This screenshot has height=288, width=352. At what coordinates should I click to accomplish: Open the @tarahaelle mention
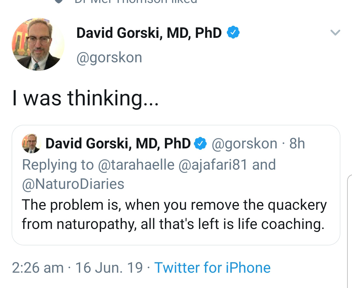coord(136,165)
